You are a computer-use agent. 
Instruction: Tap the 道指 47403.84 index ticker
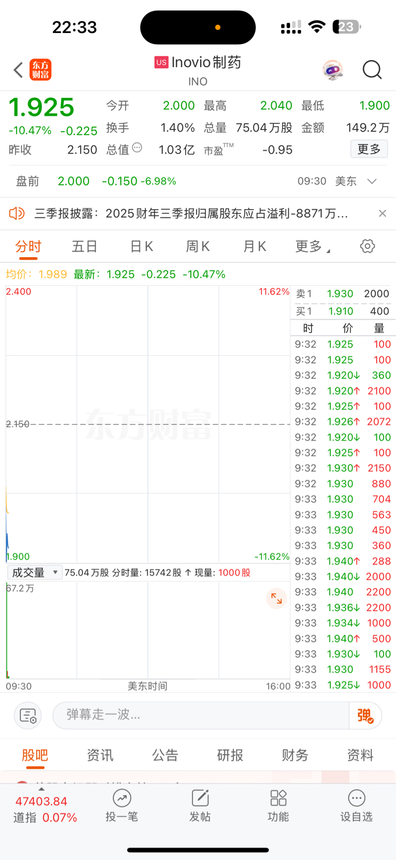coord(45,809)
